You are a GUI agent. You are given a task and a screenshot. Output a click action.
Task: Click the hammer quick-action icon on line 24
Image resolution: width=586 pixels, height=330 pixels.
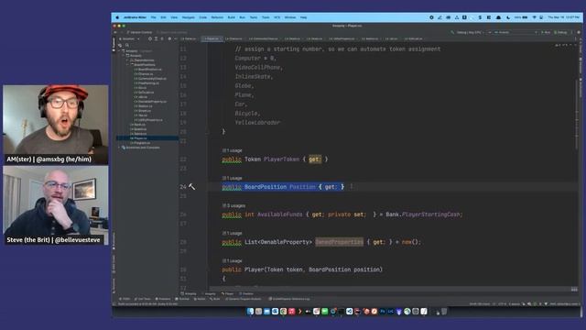click(x=191, y=186)
